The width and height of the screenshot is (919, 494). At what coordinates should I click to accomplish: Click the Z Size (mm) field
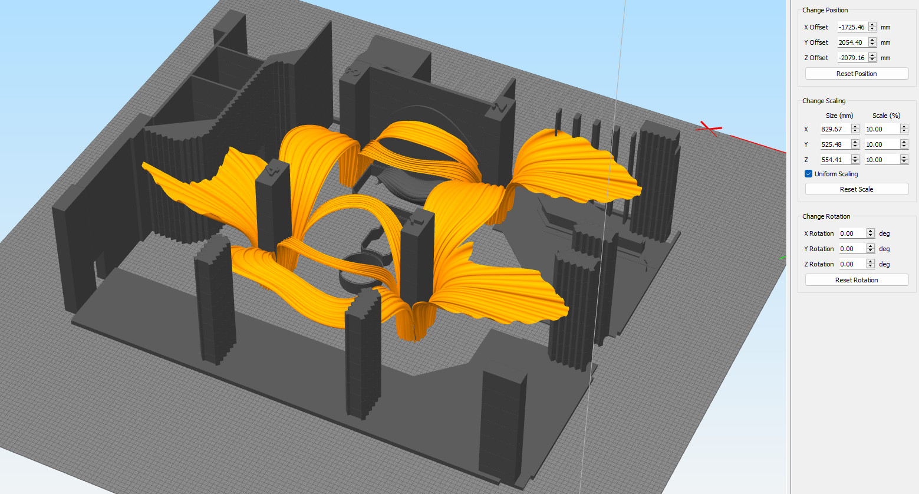pos(834,160)
